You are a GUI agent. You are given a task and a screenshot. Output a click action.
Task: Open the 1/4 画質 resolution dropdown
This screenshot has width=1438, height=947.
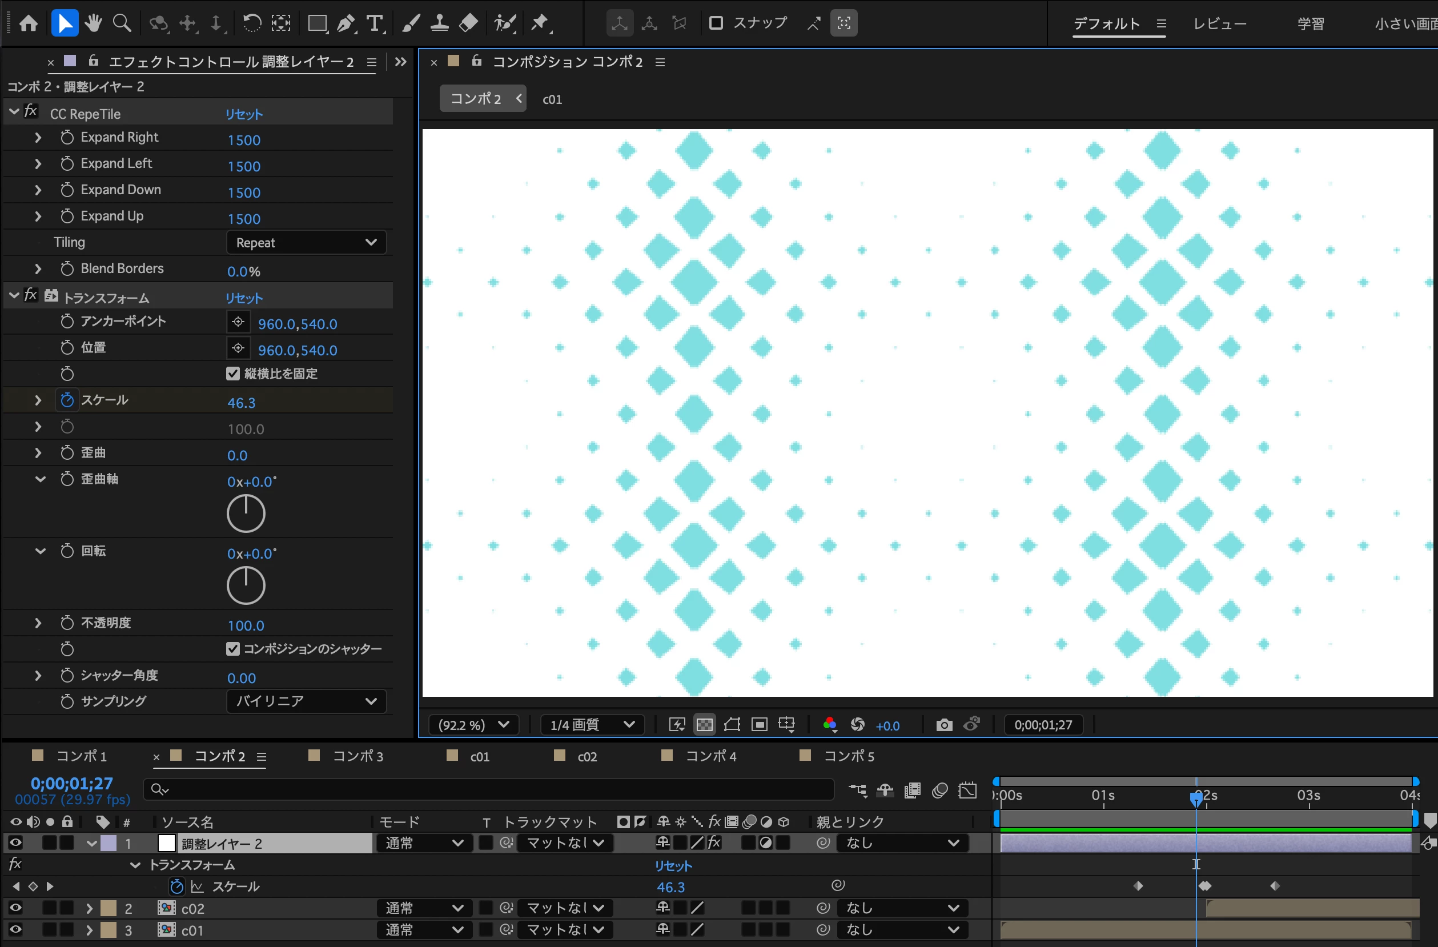(592, 725)
